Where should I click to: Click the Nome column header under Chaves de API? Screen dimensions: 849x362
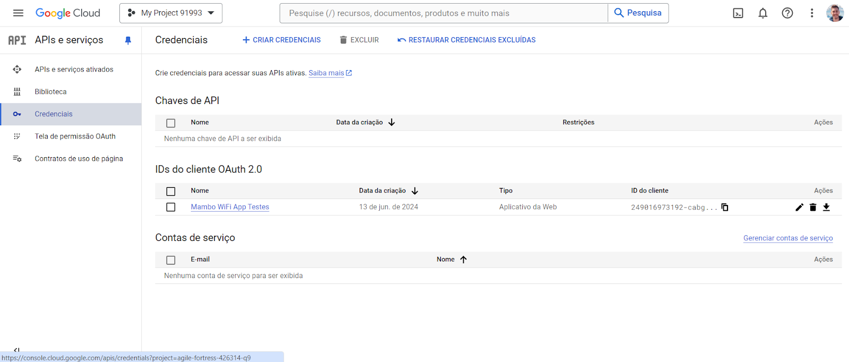pos(200,123)
